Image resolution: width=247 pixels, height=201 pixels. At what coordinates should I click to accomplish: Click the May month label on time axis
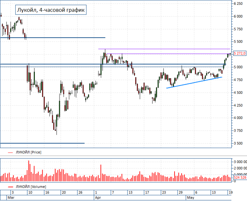click(x=190, y=198)
